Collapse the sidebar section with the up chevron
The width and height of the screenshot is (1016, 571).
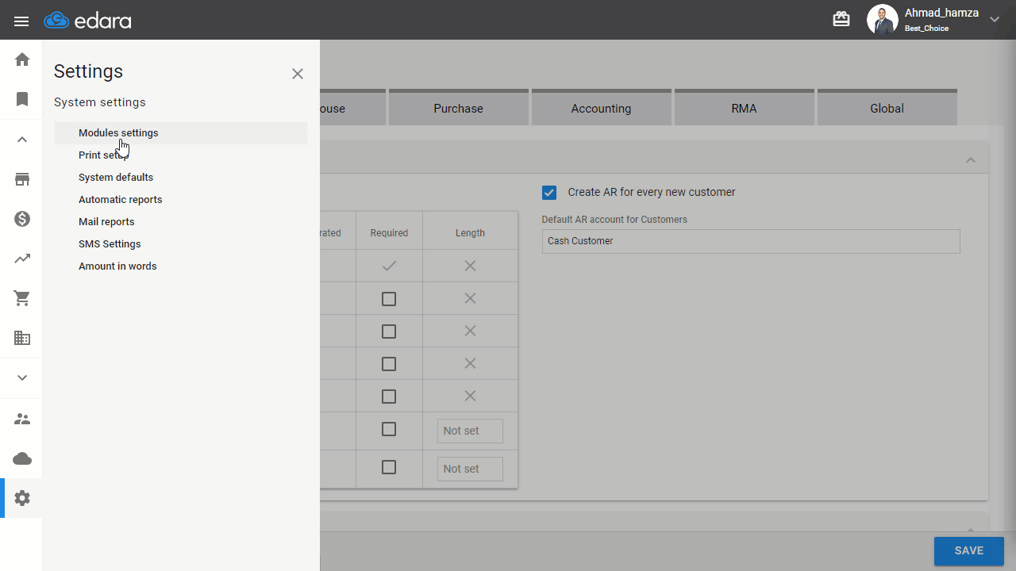tap(22, 140)
